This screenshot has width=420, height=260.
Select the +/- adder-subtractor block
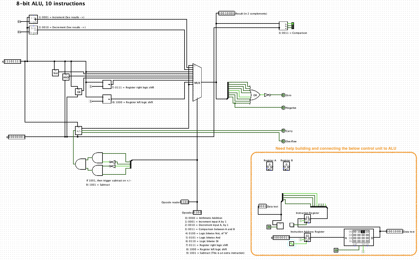[79, 131]
